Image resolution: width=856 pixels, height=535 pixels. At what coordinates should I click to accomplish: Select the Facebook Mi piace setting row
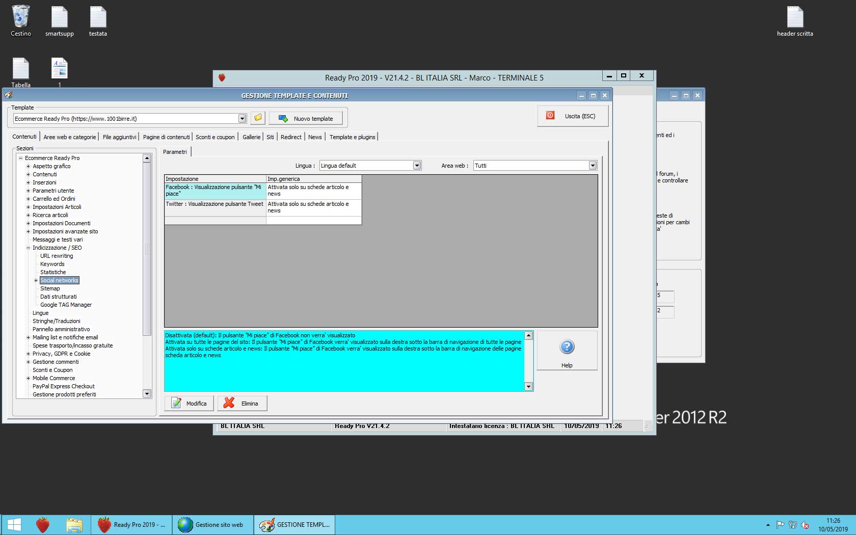[263, 191]
